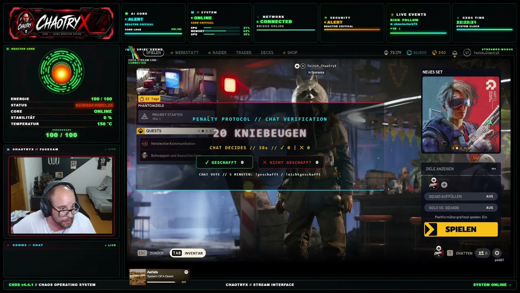Click the In Speranza location label
Image resolution: width=520 pixels, height=293 pixels.
(316, 72)
